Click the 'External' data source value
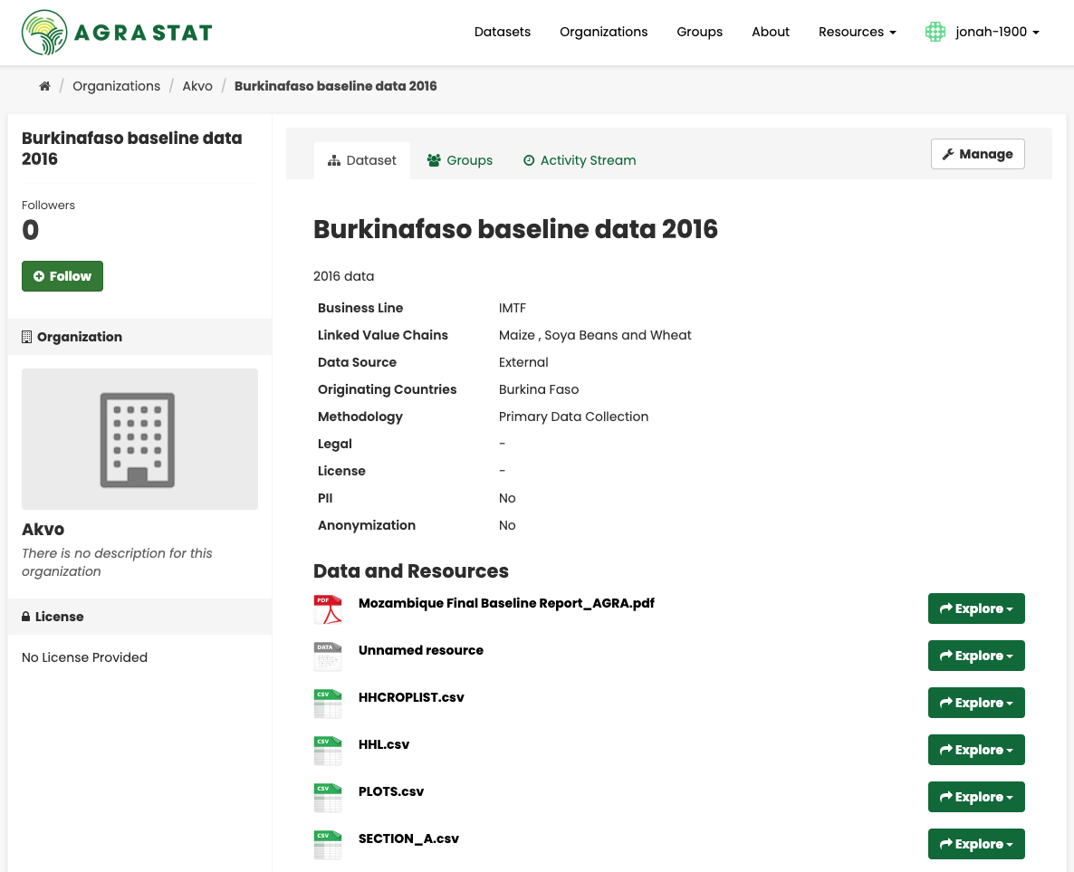This screenshot has height=872, width=1074. click(x=523, y=362)
